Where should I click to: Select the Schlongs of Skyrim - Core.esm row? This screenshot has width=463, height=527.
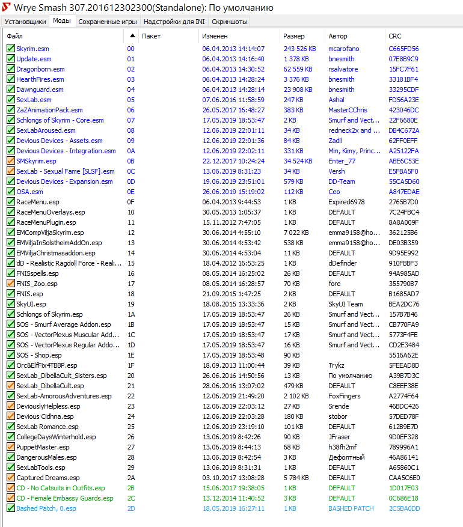pos(231,120)
